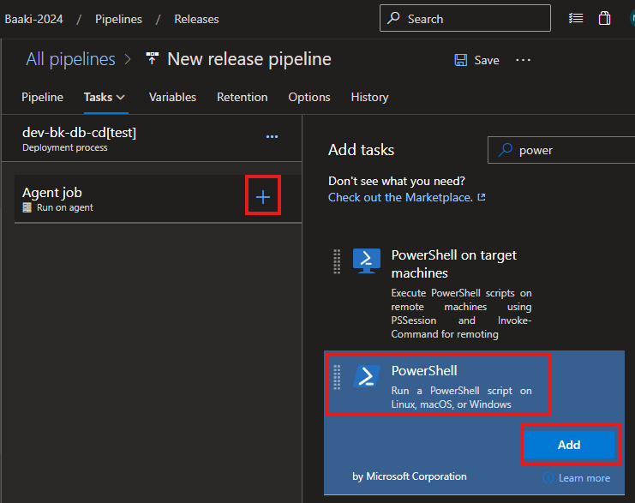This screenshot has height=503, width=635.
Task: Click the Run on agent server icon
Action: [27, 207]
